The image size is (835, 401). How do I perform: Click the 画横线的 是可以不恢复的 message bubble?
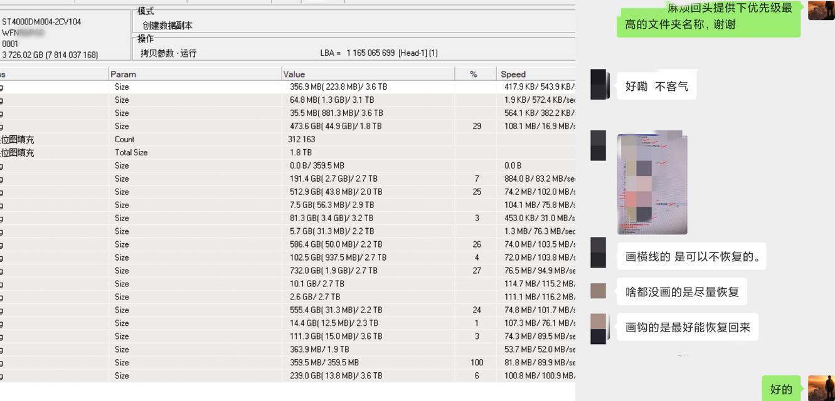pos(692,256)
